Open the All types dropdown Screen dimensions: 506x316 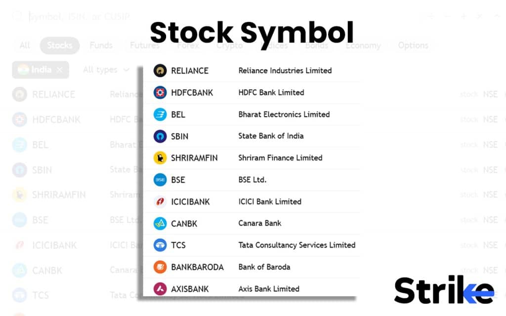coord(105,70)
